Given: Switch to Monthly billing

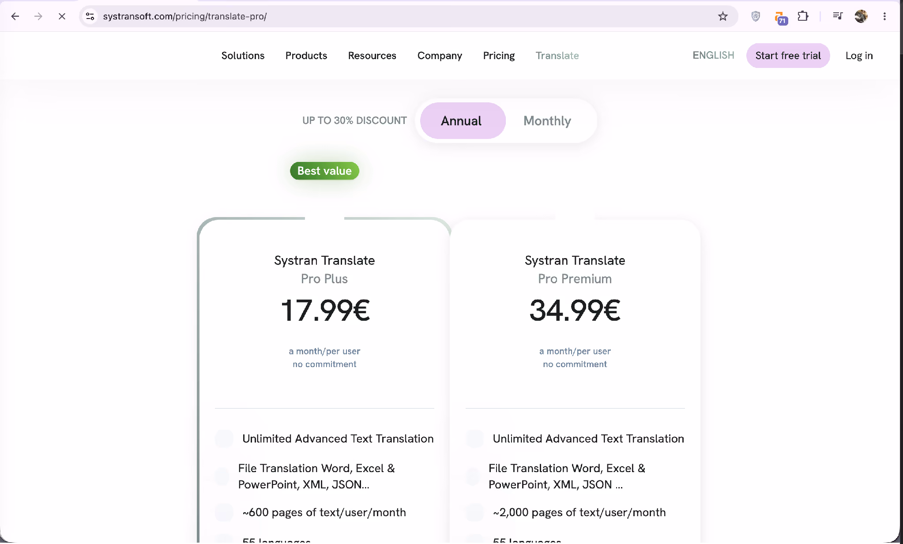Looking at the screenshot, I should coord(547,120).
